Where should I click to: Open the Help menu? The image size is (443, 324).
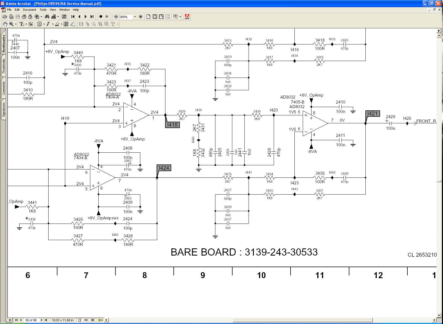pyautogui.click(x=76, y=10)
